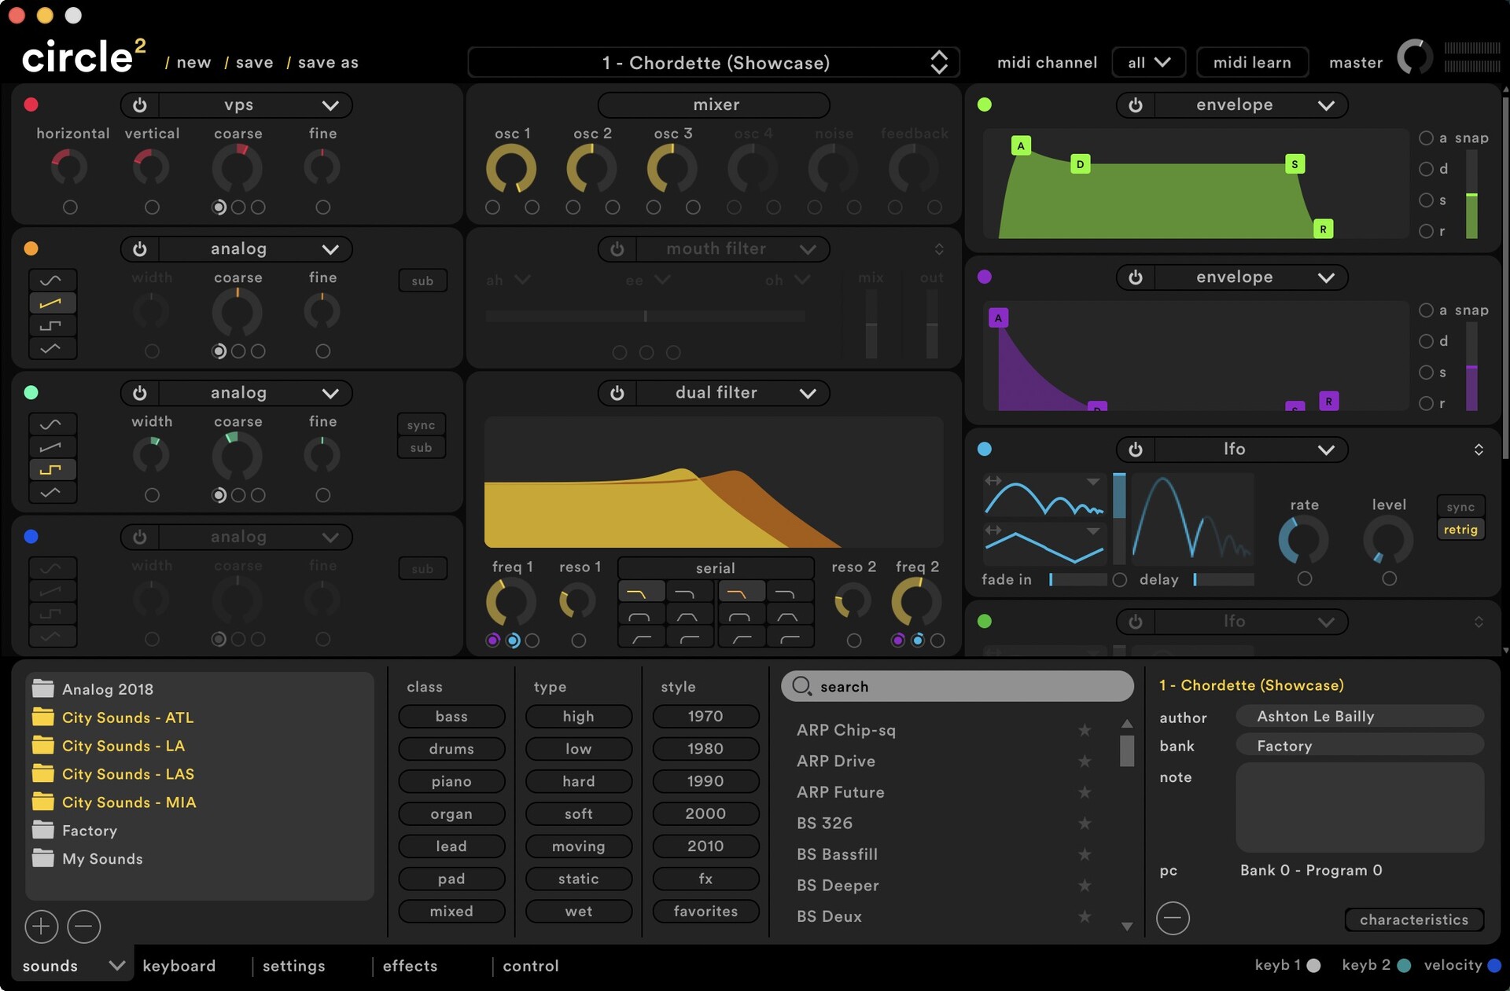Click the blue lfo modulation source dot
Viewport: 1510px width, 991px height.
pos(984,449)
